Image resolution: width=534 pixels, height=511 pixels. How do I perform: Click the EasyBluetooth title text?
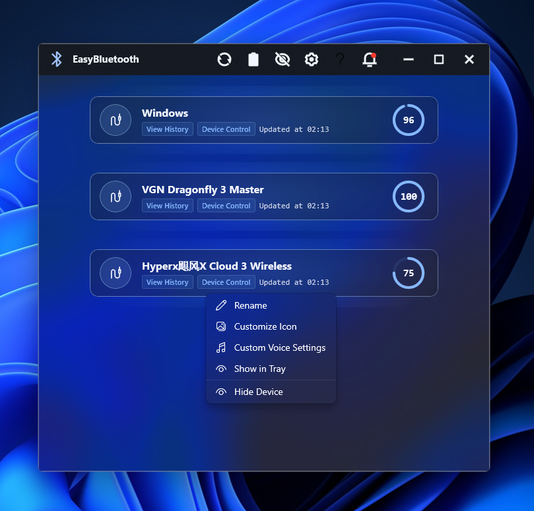(106, 59)
